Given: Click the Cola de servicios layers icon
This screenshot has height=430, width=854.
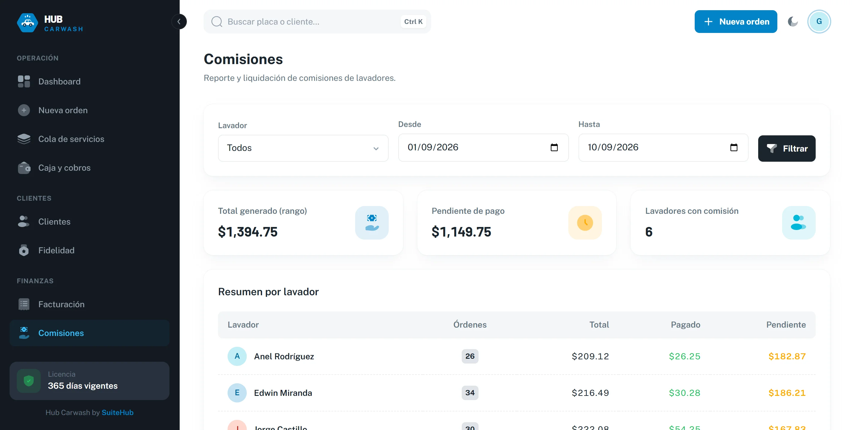Looking at the screenshot, I should (24, 139).
